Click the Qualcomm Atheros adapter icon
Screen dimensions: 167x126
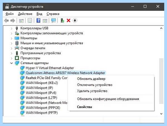pos(22,73)
